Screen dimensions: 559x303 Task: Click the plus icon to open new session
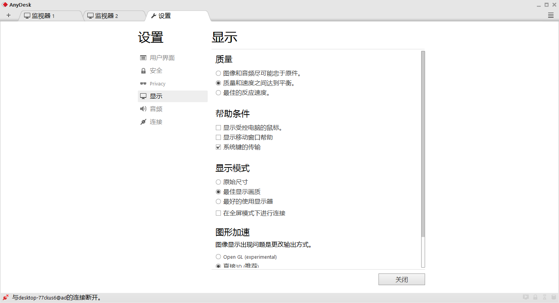click(9, 15)
